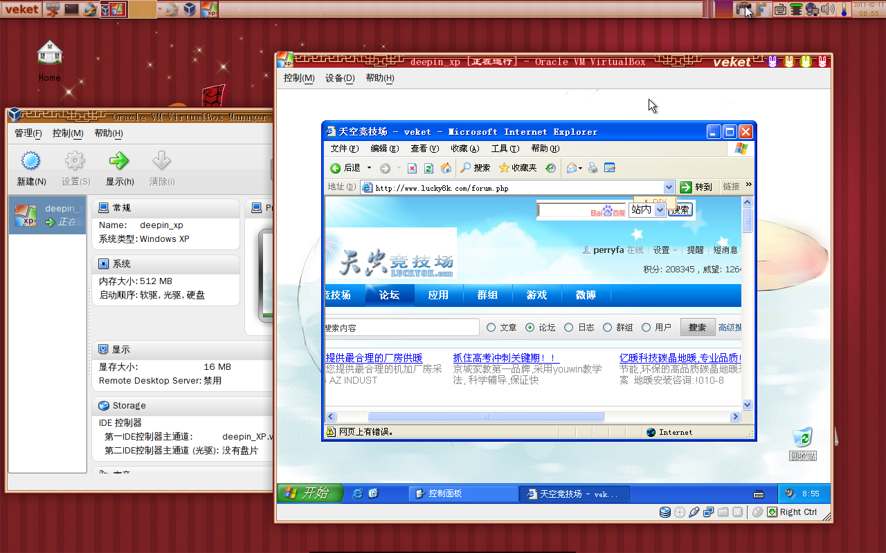Image resolution: width=886 pixels, height=553 pixels.
Task: Click the IE horizontal scrollbar thumb
Action: click(485, 417)
